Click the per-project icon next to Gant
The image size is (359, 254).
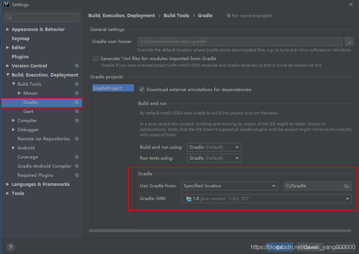[x=77, y=112]
